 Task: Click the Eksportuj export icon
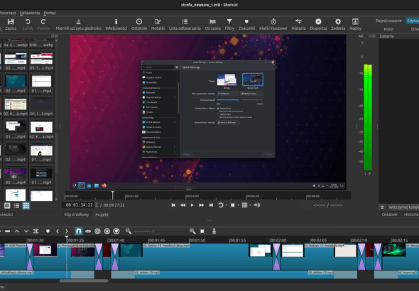point(318,24)
